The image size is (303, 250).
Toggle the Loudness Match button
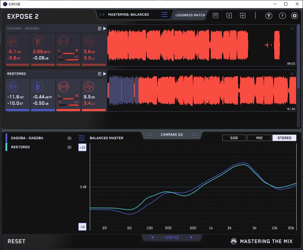pos(190,15)
